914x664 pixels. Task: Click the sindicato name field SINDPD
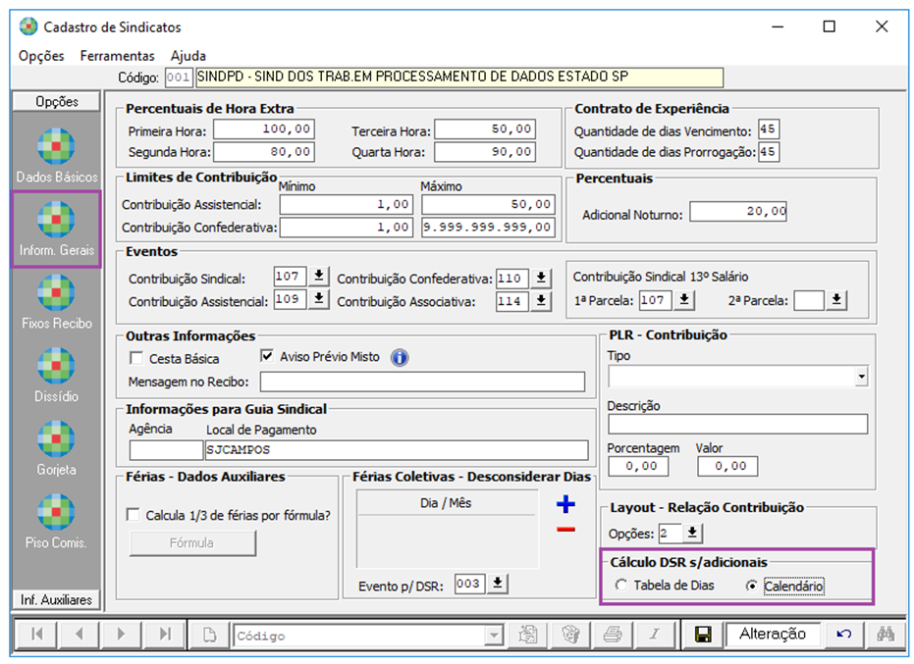(459, 77)
